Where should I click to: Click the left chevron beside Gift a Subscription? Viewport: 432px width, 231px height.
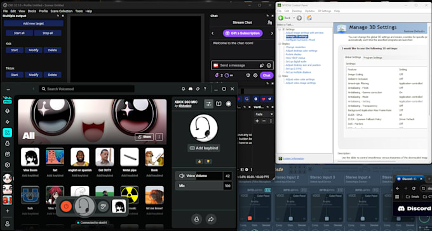212,33
